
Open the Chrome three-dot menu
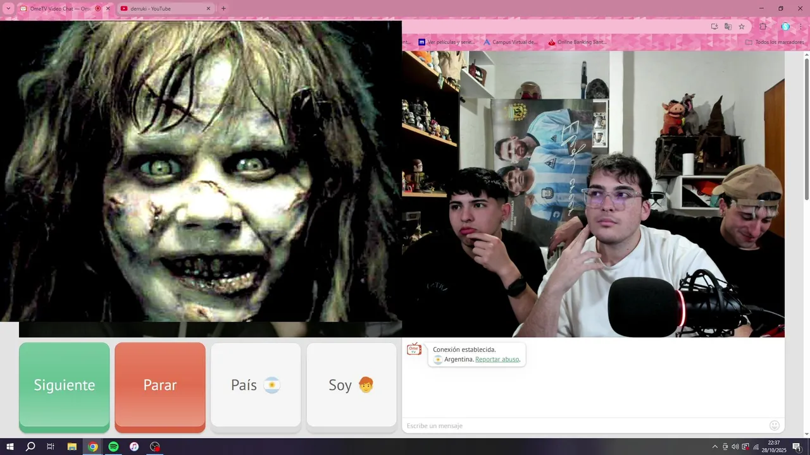coord(801,27)
